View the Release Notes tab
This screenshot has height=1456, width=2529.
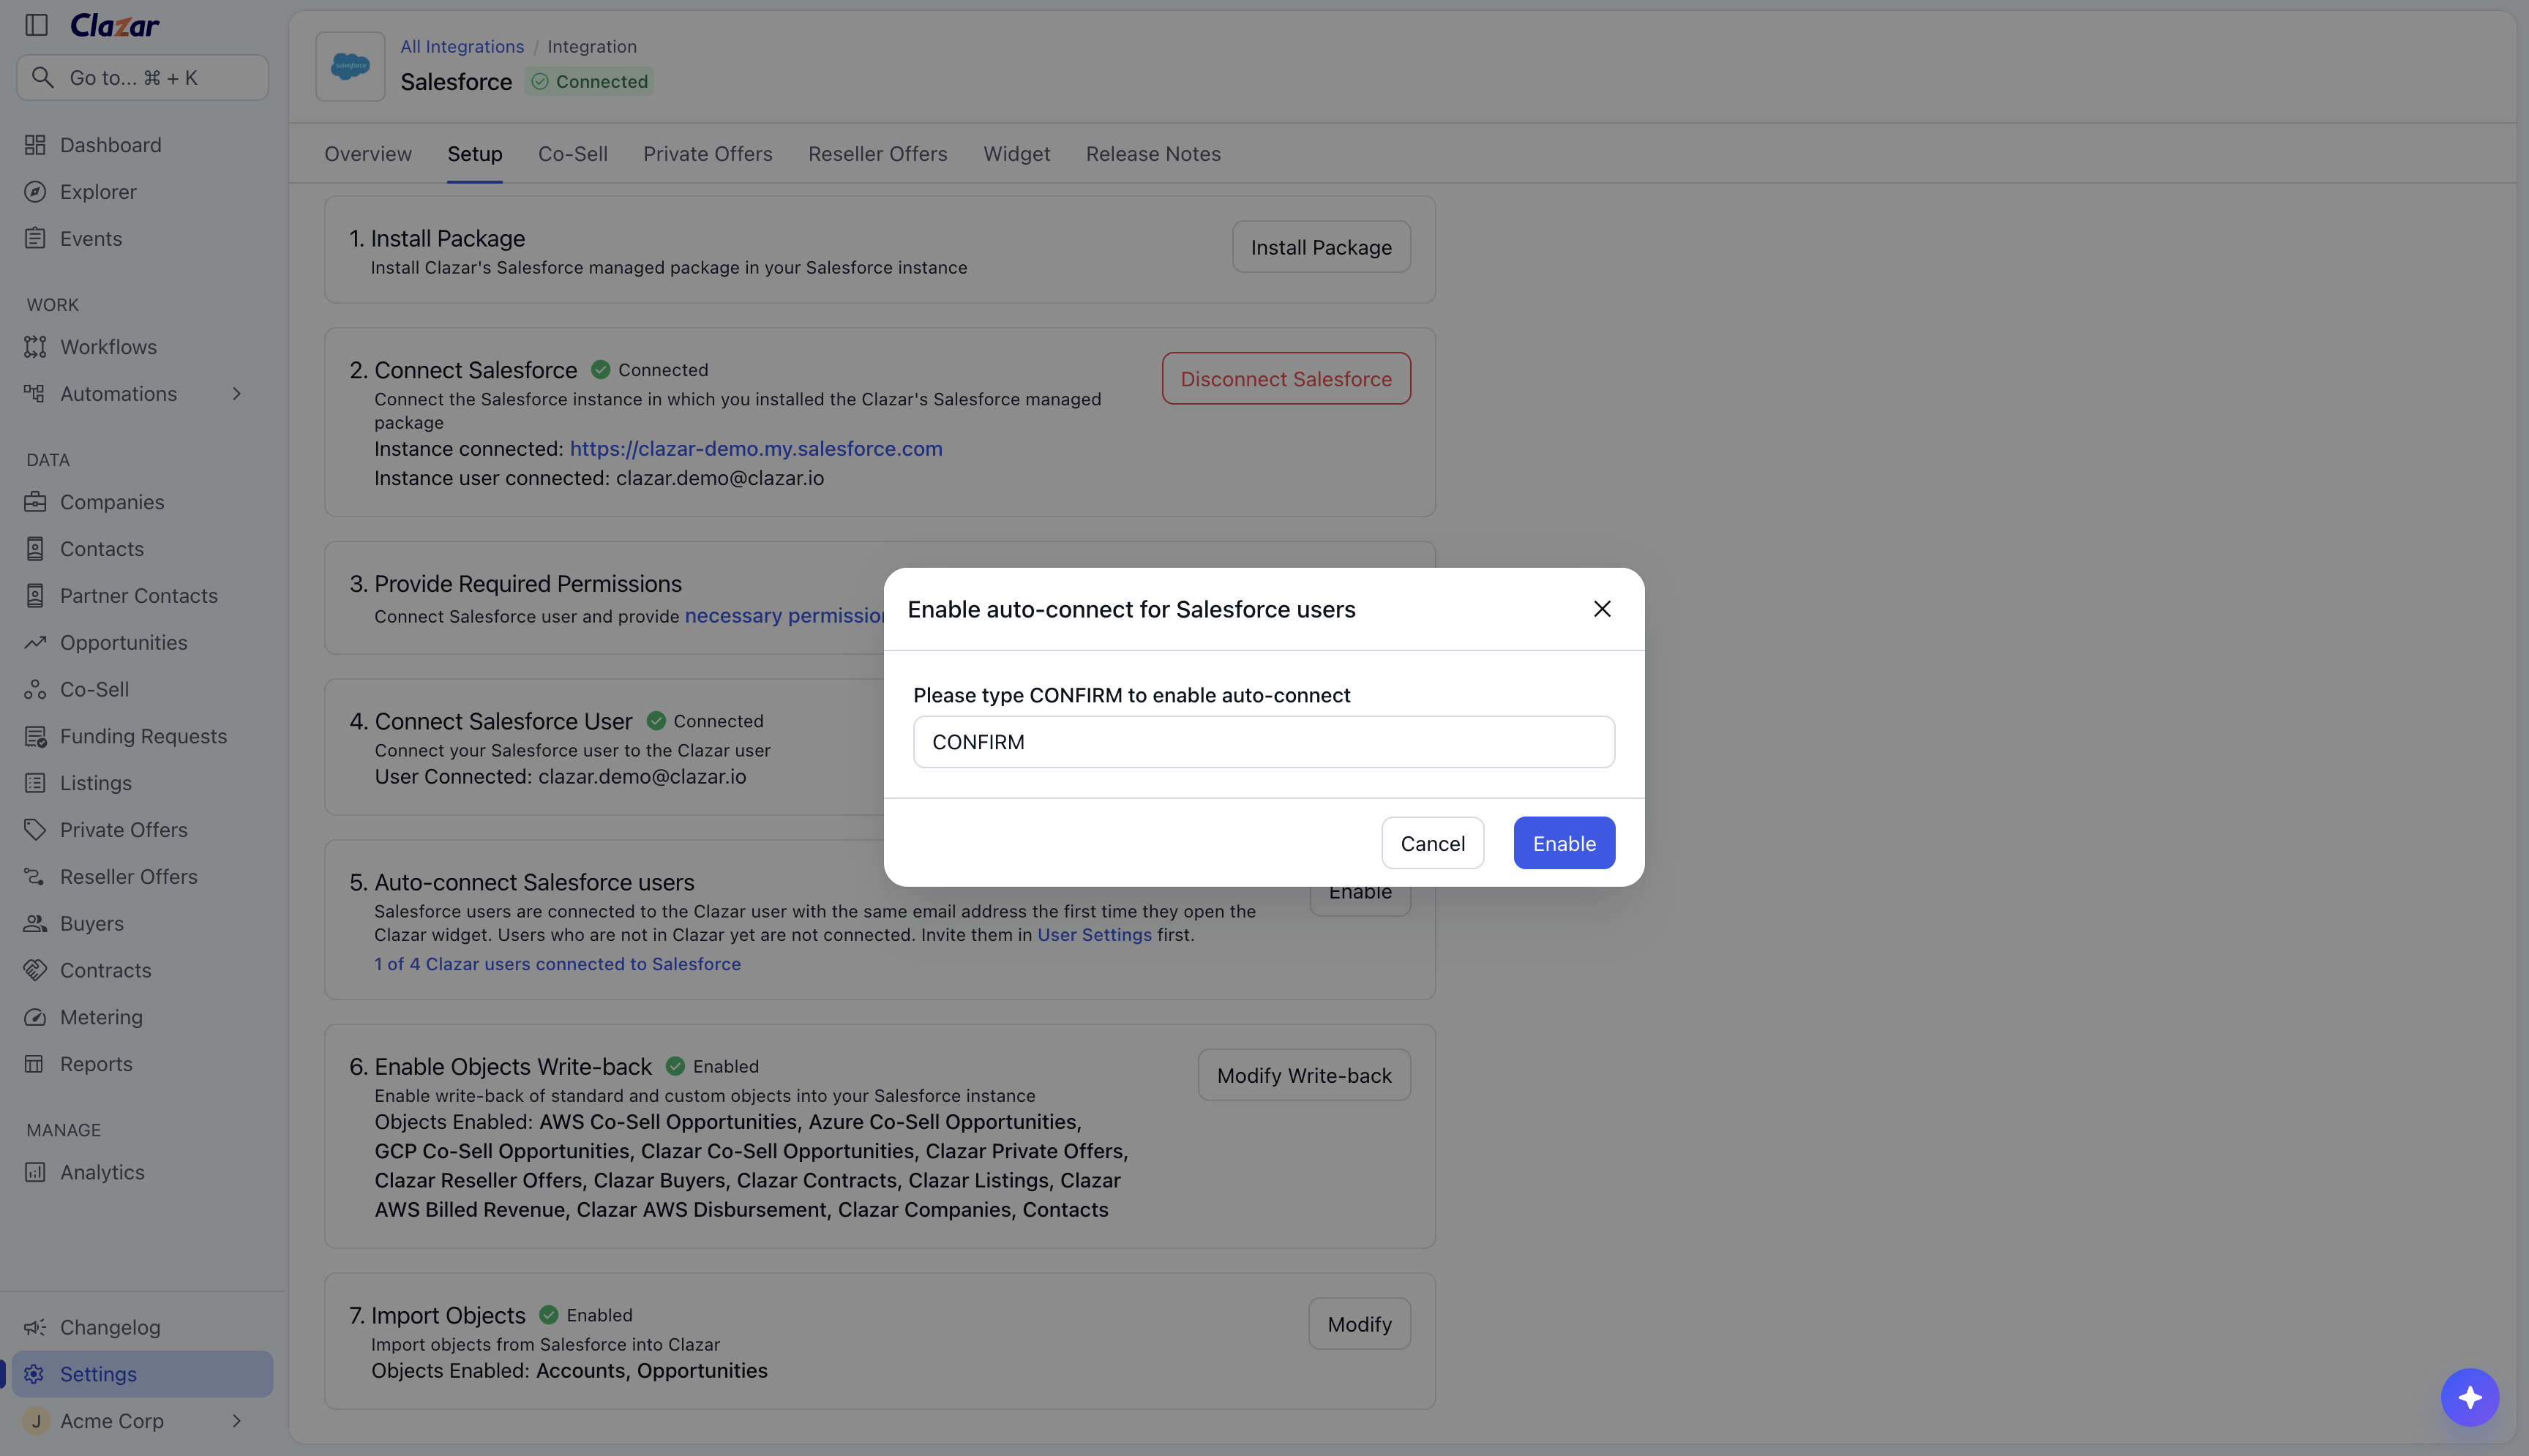point(1153,154)
